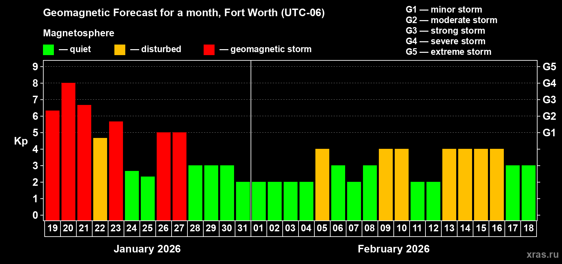Click the orange bar for February 05

click(322, 184)
